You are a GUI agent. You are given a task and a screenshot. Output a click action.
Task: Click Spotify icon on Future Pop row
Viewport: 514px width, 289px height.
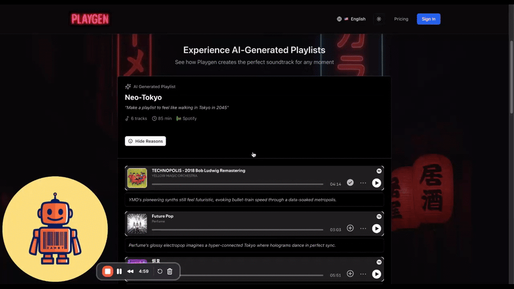379,216
